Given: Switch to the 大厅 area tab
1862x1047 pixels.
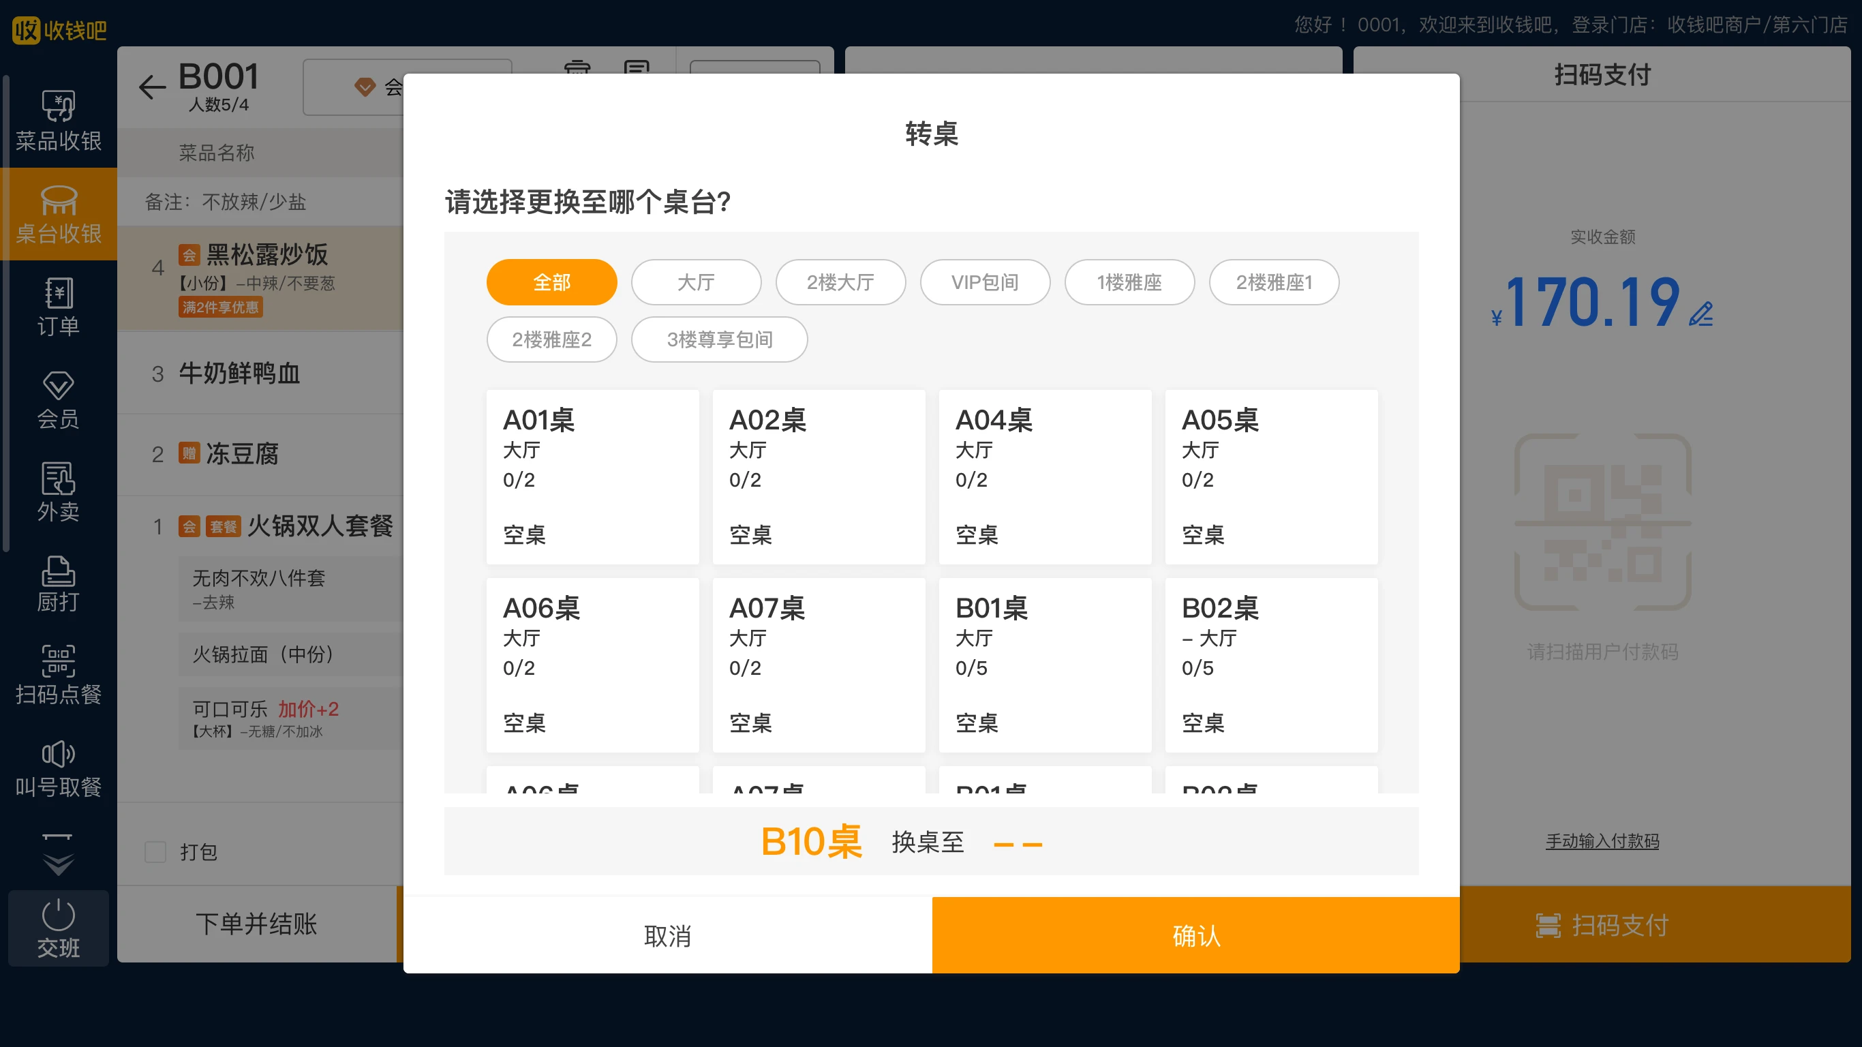Looking at the screenshot, I should [696, 282].
